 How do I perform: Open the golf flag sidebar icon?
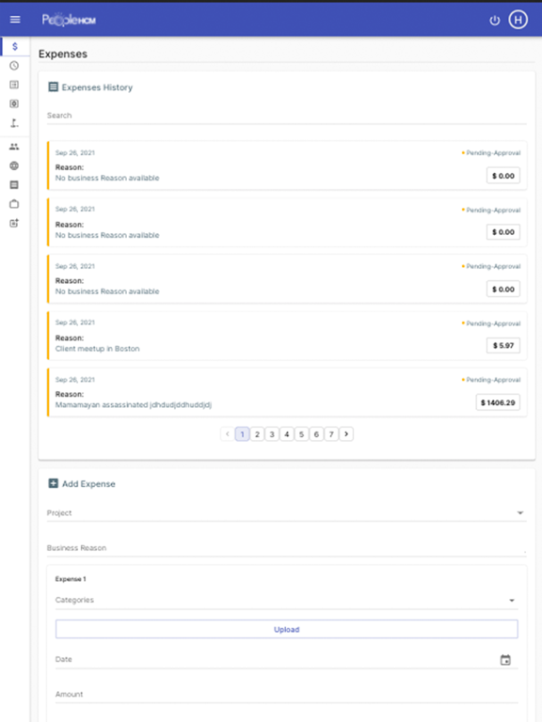coord(14,123)
